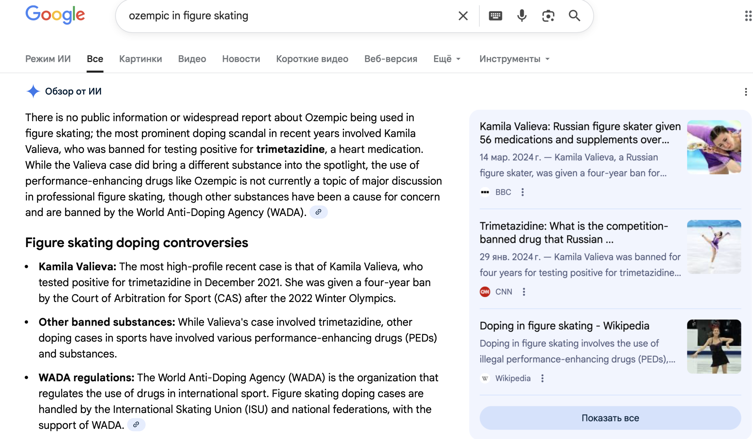Expand the Ещё dropdown menu
Image resolution: width=753 pixels, height=439 pixels.
pos(446,59)
